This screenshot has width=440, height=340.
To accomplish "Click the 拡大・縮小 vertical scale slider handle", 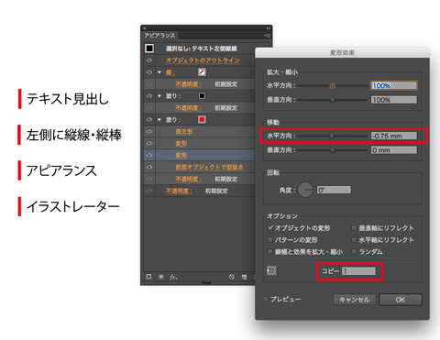I will click(333, 100).
